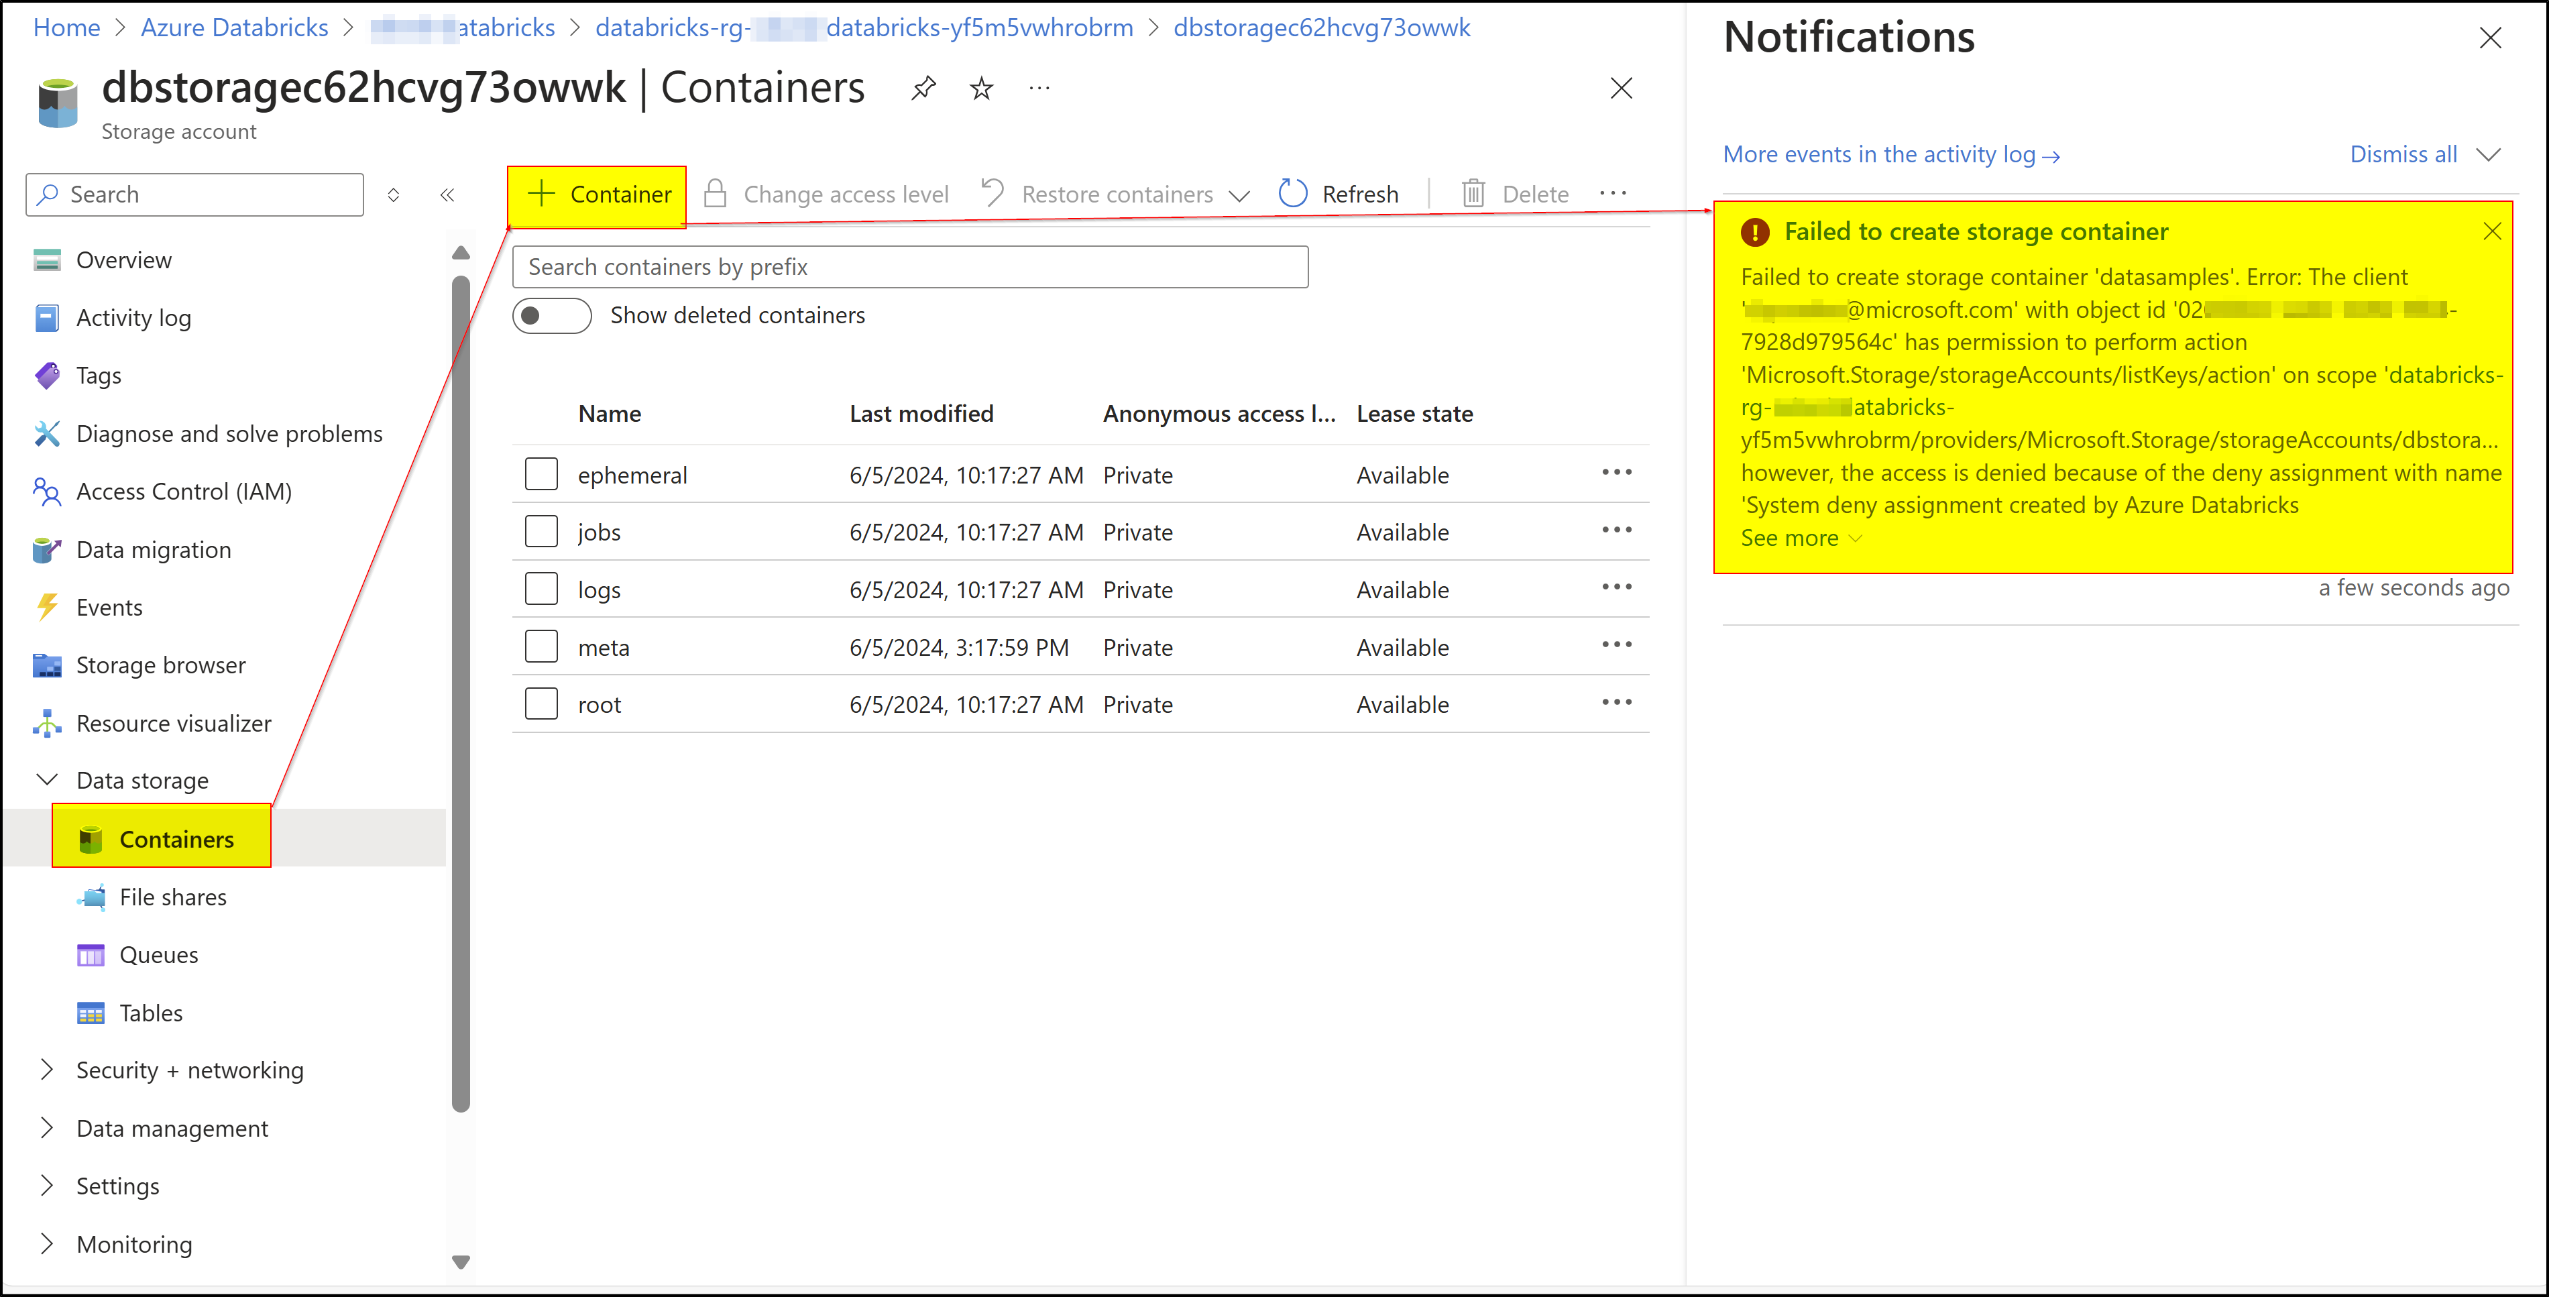Refresh the containers list
The width and height of the screenshot is (2549, 1297).
pos(1338,193)
